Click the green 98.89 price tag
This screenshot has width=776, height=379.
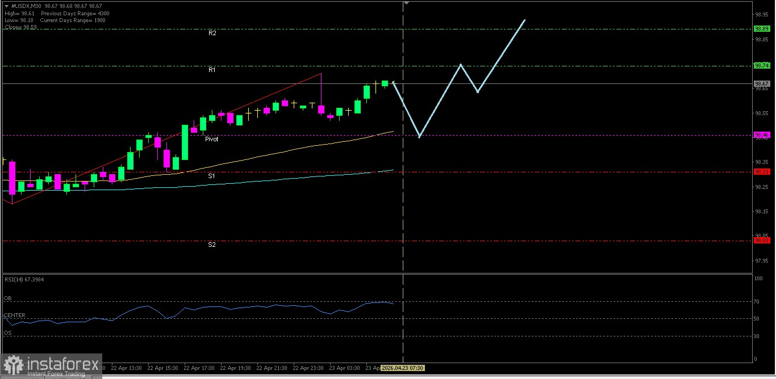(x=762, y=29)
